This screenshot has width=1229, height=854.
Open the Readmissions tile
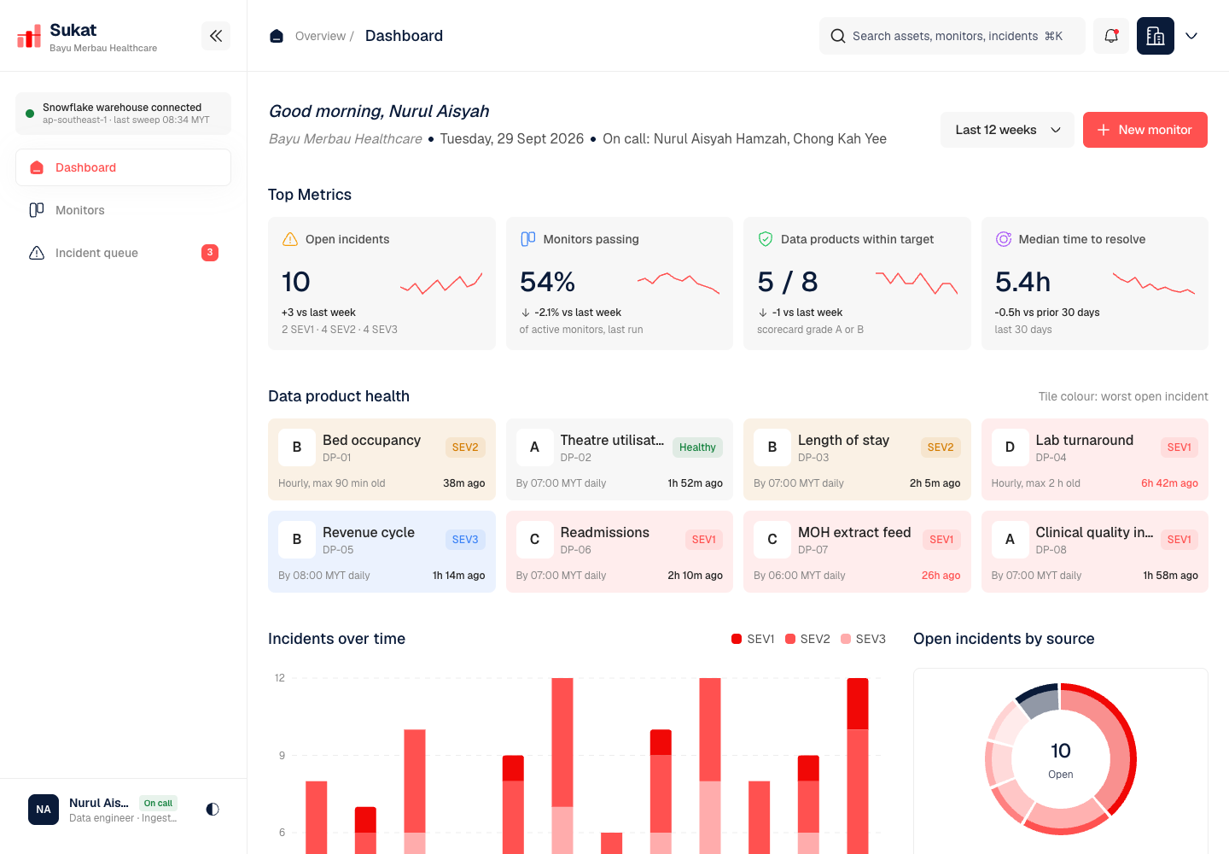point(620,552)
